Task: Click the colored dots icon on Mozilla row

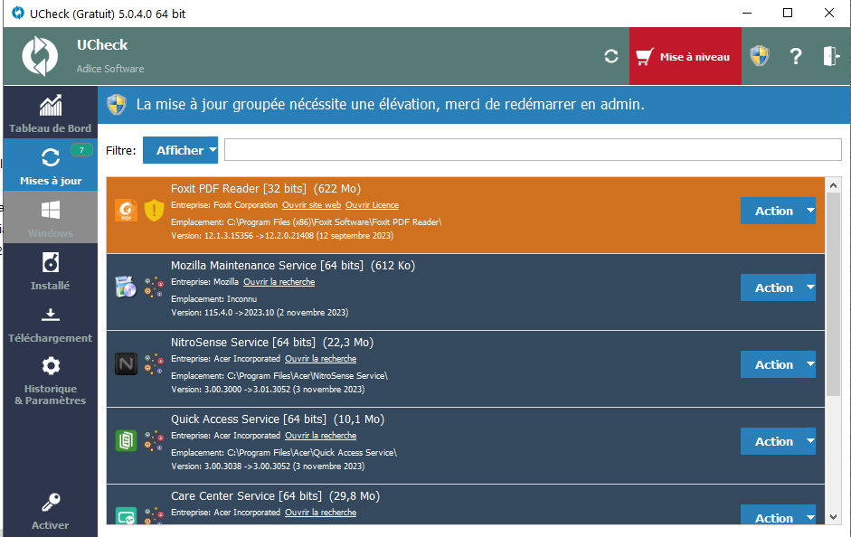Action: 154,287
